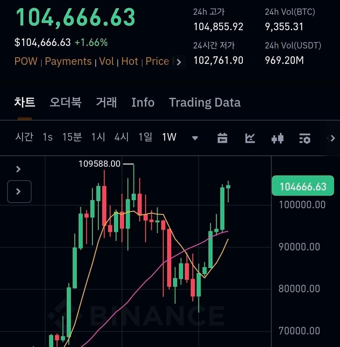The width and height of the screenshot is (340, 347).
Task: Switch to the Trading Data tab
Action: (x=205, y=103)
